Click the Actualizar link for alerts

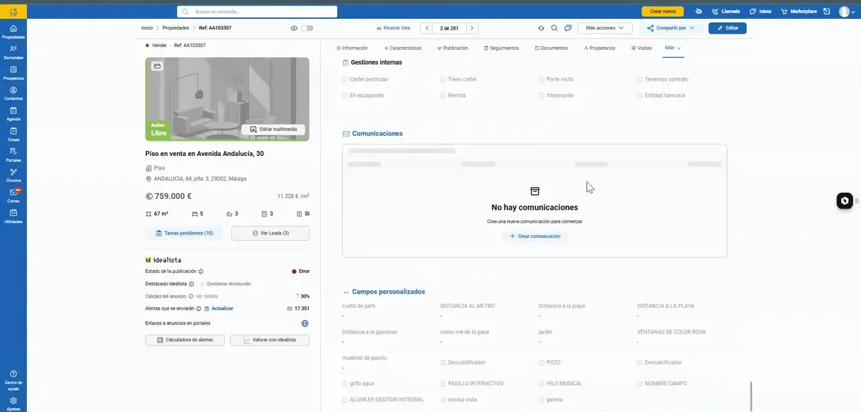tap(219, 308)
